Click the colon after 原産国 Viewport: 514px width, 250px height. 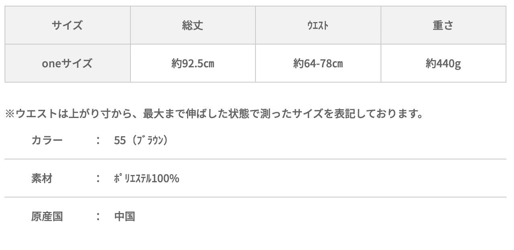(x=98, y=217)
